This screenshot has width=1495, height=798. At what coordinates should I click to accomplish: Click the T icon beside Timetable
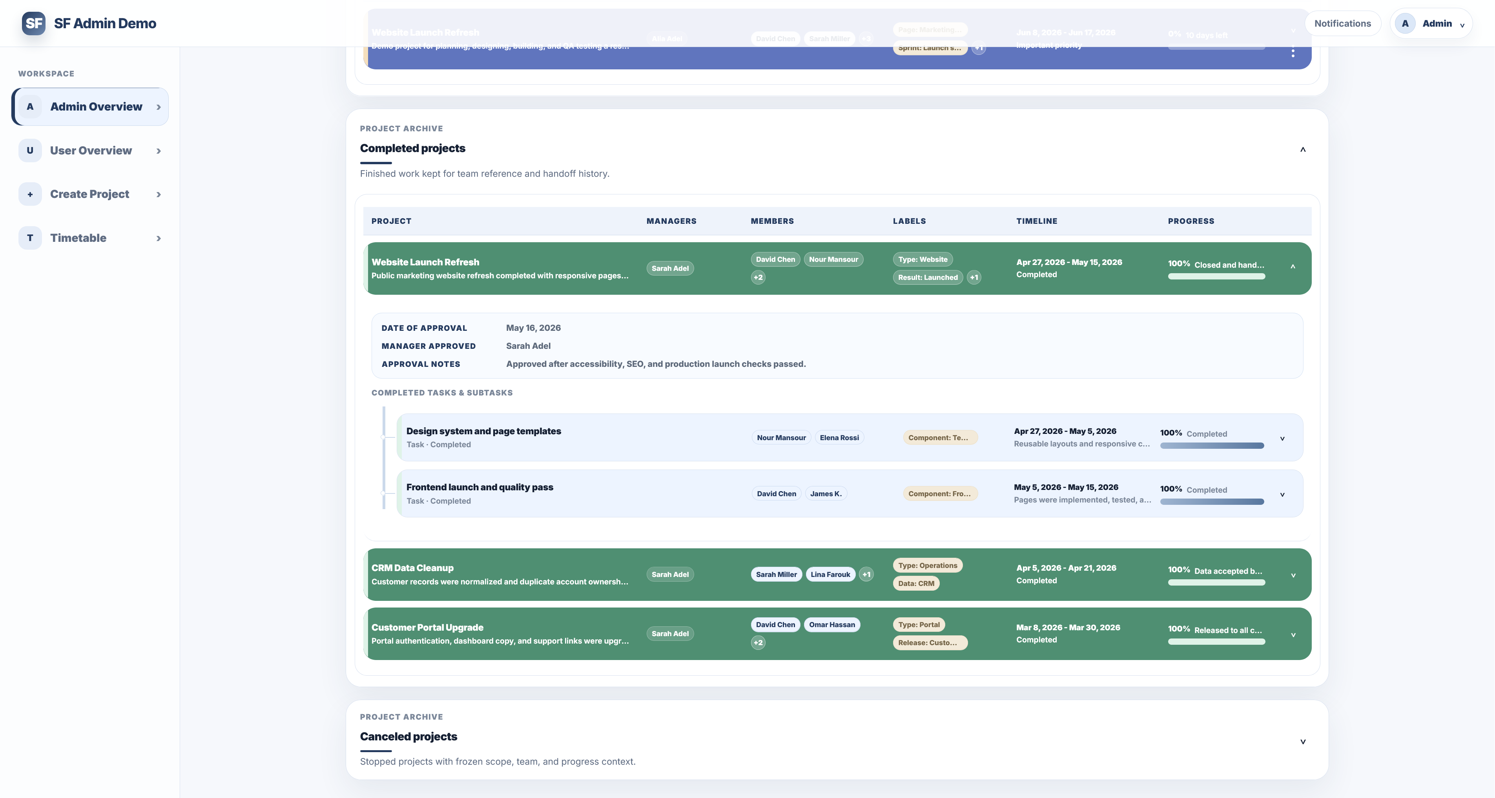click(x=30, y=238)
